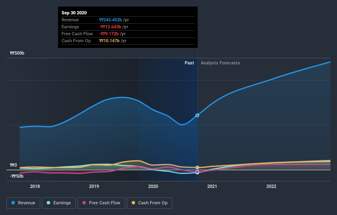Screen dimensions: 337x215
Task: Click the 2019 x-axis label
Action: (94, 186)
